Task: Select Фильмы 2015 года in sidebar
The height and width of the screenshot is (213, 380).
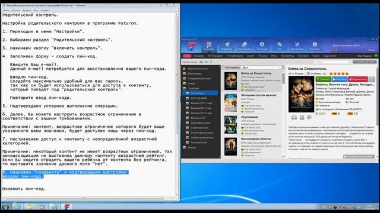Action: pyautogui.click(x=201, y=103)
